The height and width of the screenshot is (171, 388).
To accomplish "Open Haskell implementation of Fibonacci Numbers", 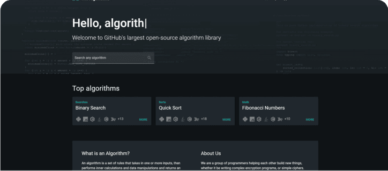I will click(280, 119).
